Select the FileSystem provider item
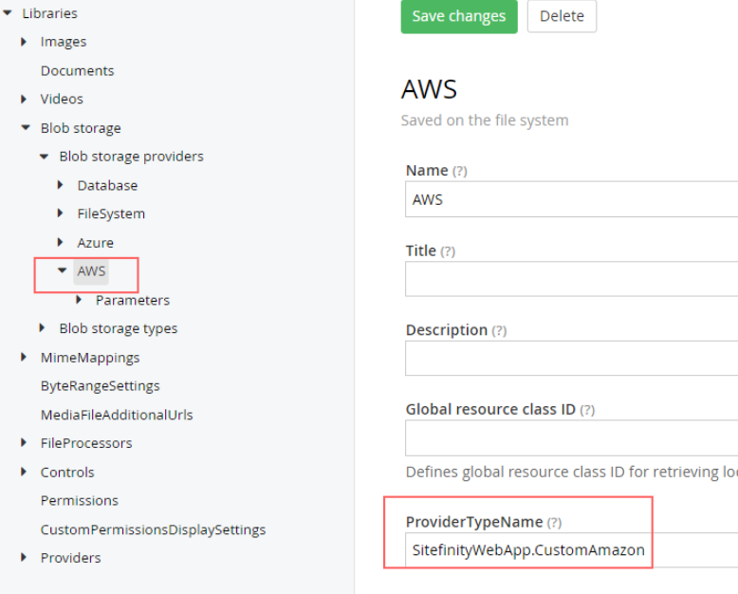Image resolution: width=738 pixels, height=594 pixels. 111,213
